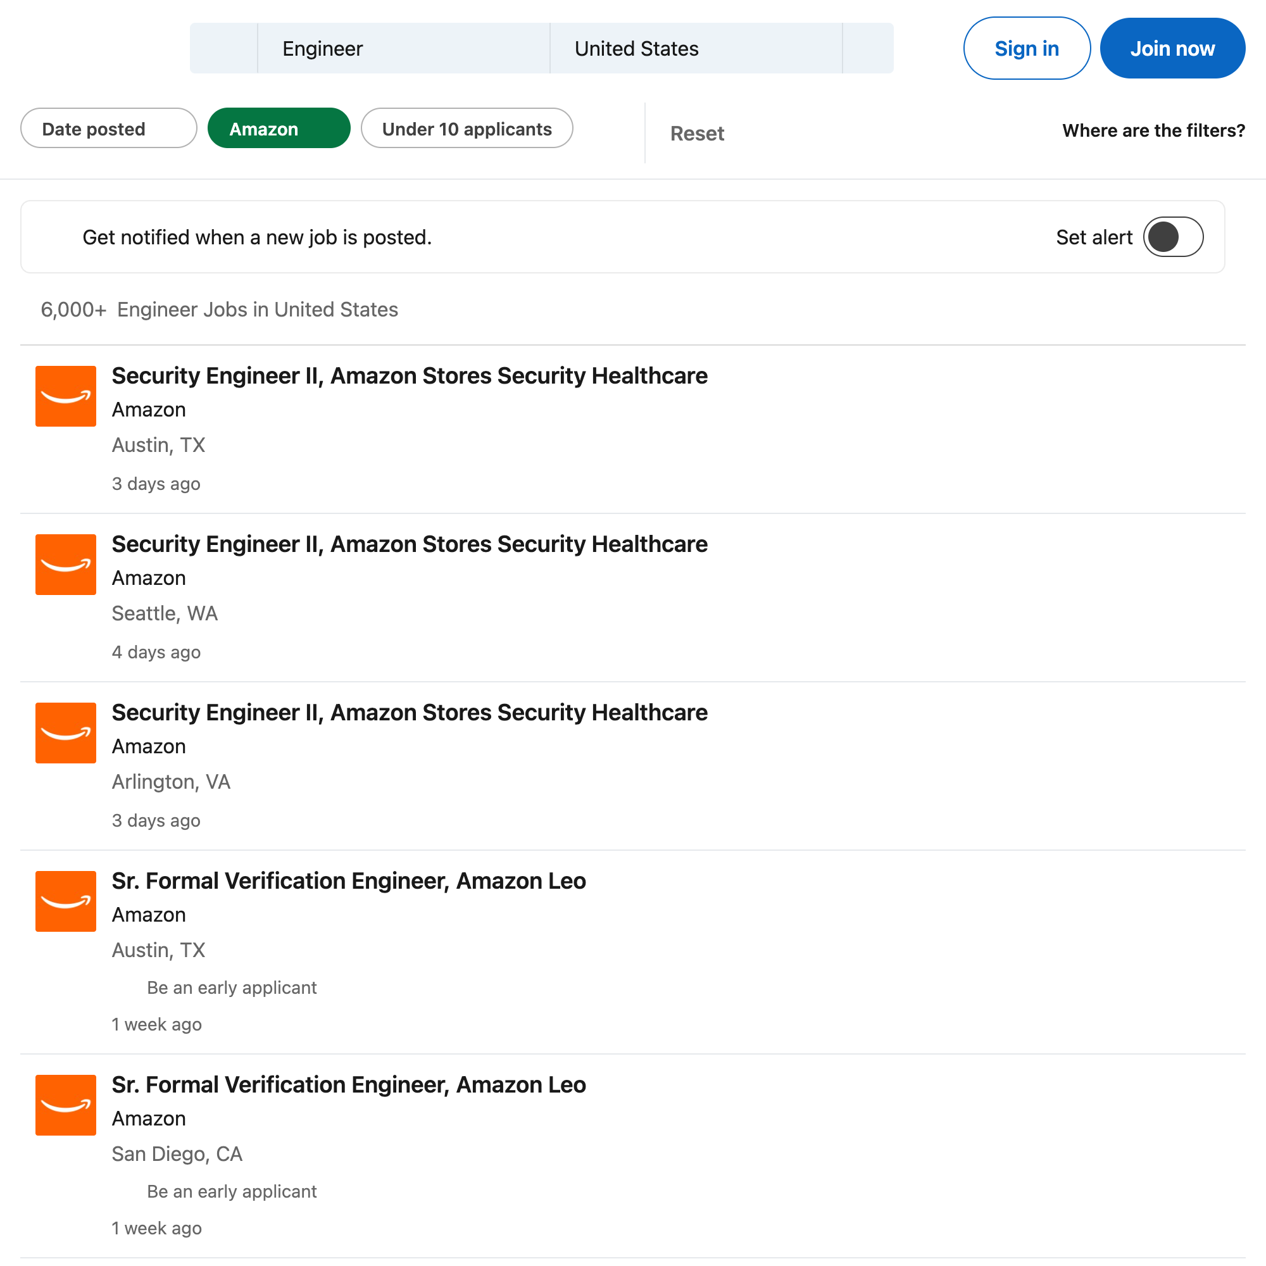Image resolution: width=1266 pixels, height=1266 pixels.
Task: Click Amazon logo of first Austin, TX listing
Action: point(66,396)
